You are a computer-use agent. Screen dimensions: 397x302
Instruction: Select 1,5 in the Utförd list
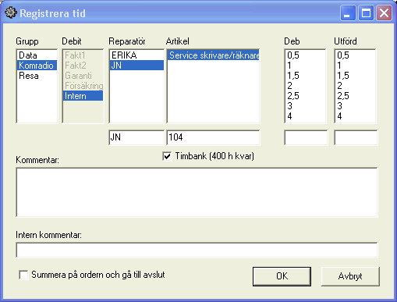tap(355, 76)
